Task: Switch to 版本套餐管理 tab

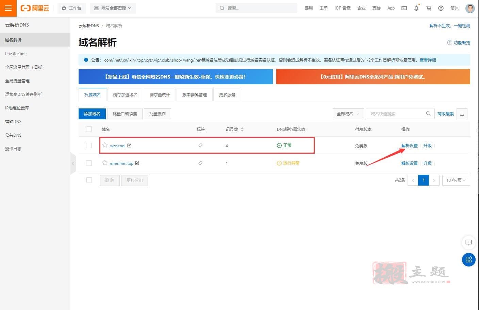Action: click(195, 94)
